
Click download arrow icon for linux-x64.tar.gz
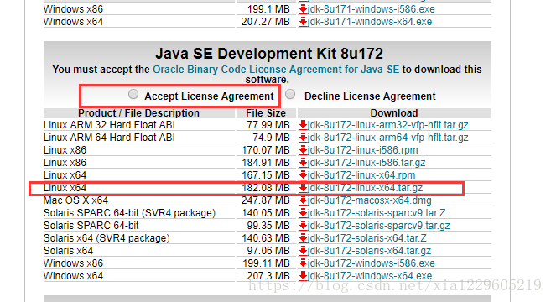303,188
